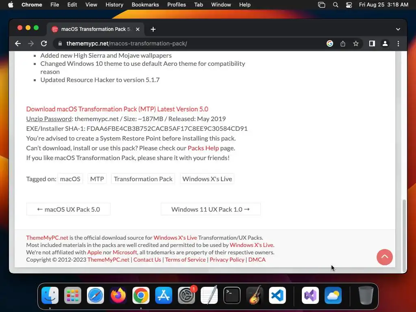The image size is (416, 312).
Task: Close the macOS Transformation Pack tab
Action: pyautogui.click(x=138, y=29)
